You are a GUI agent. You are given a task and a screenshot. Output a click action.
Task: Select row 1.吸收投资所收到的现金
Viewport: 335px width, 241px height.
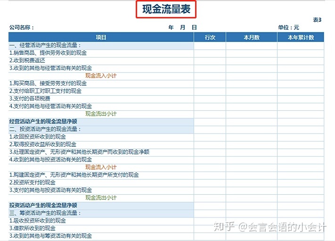(x=166, y=221)
